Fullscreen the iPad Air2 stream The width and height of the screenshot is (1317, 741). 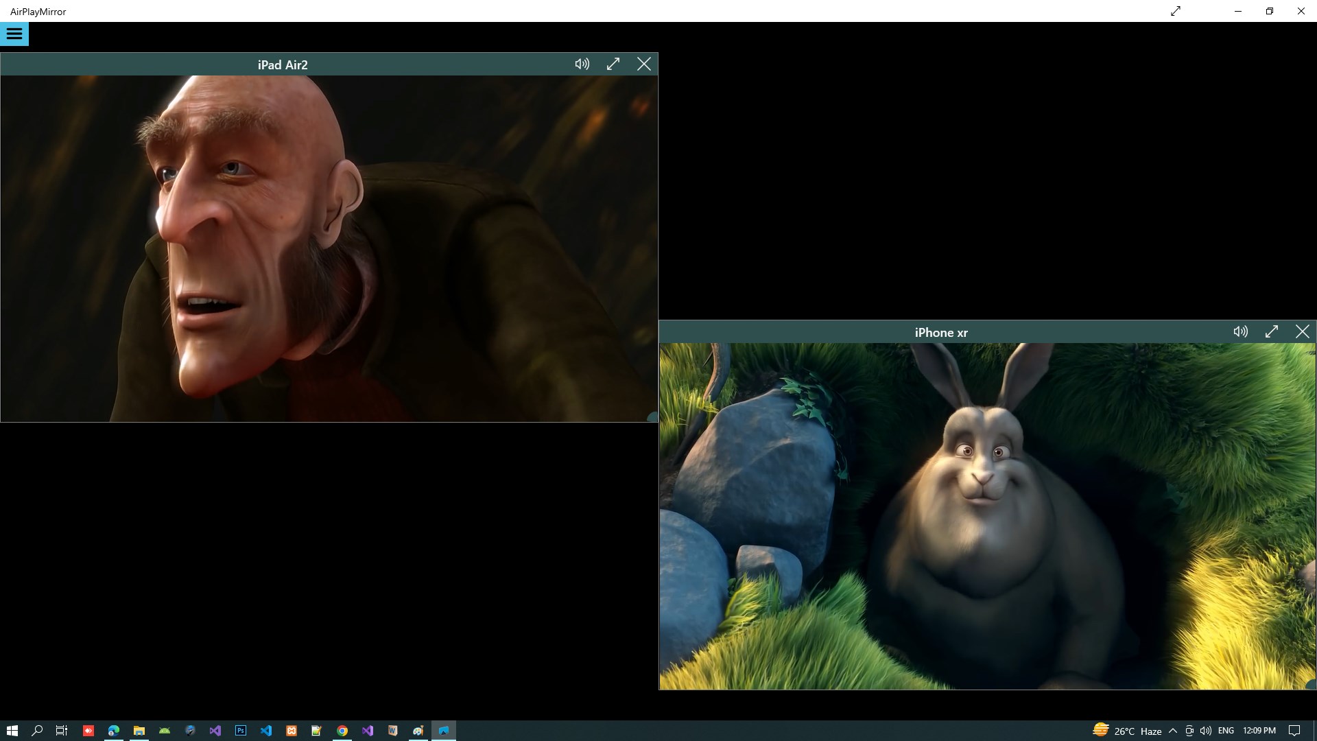click(613, 64)
